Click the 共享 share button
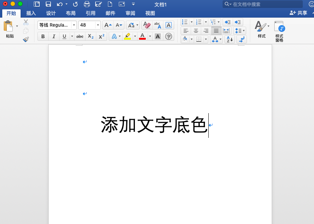The width and height of the screenshot is (314, 224). tap(298, 13)
